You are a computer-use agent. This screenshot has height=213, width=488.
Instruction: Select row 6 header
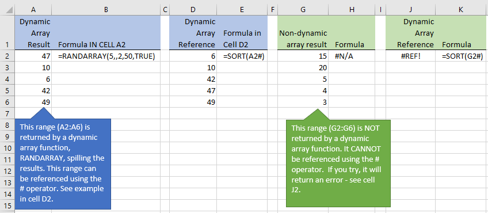pyautogui.click(x=7, y=102)
